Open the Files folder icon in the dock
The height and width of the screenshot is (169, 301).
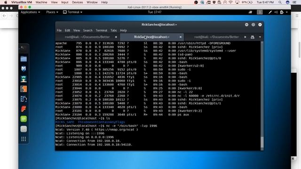tap(24, 59)
